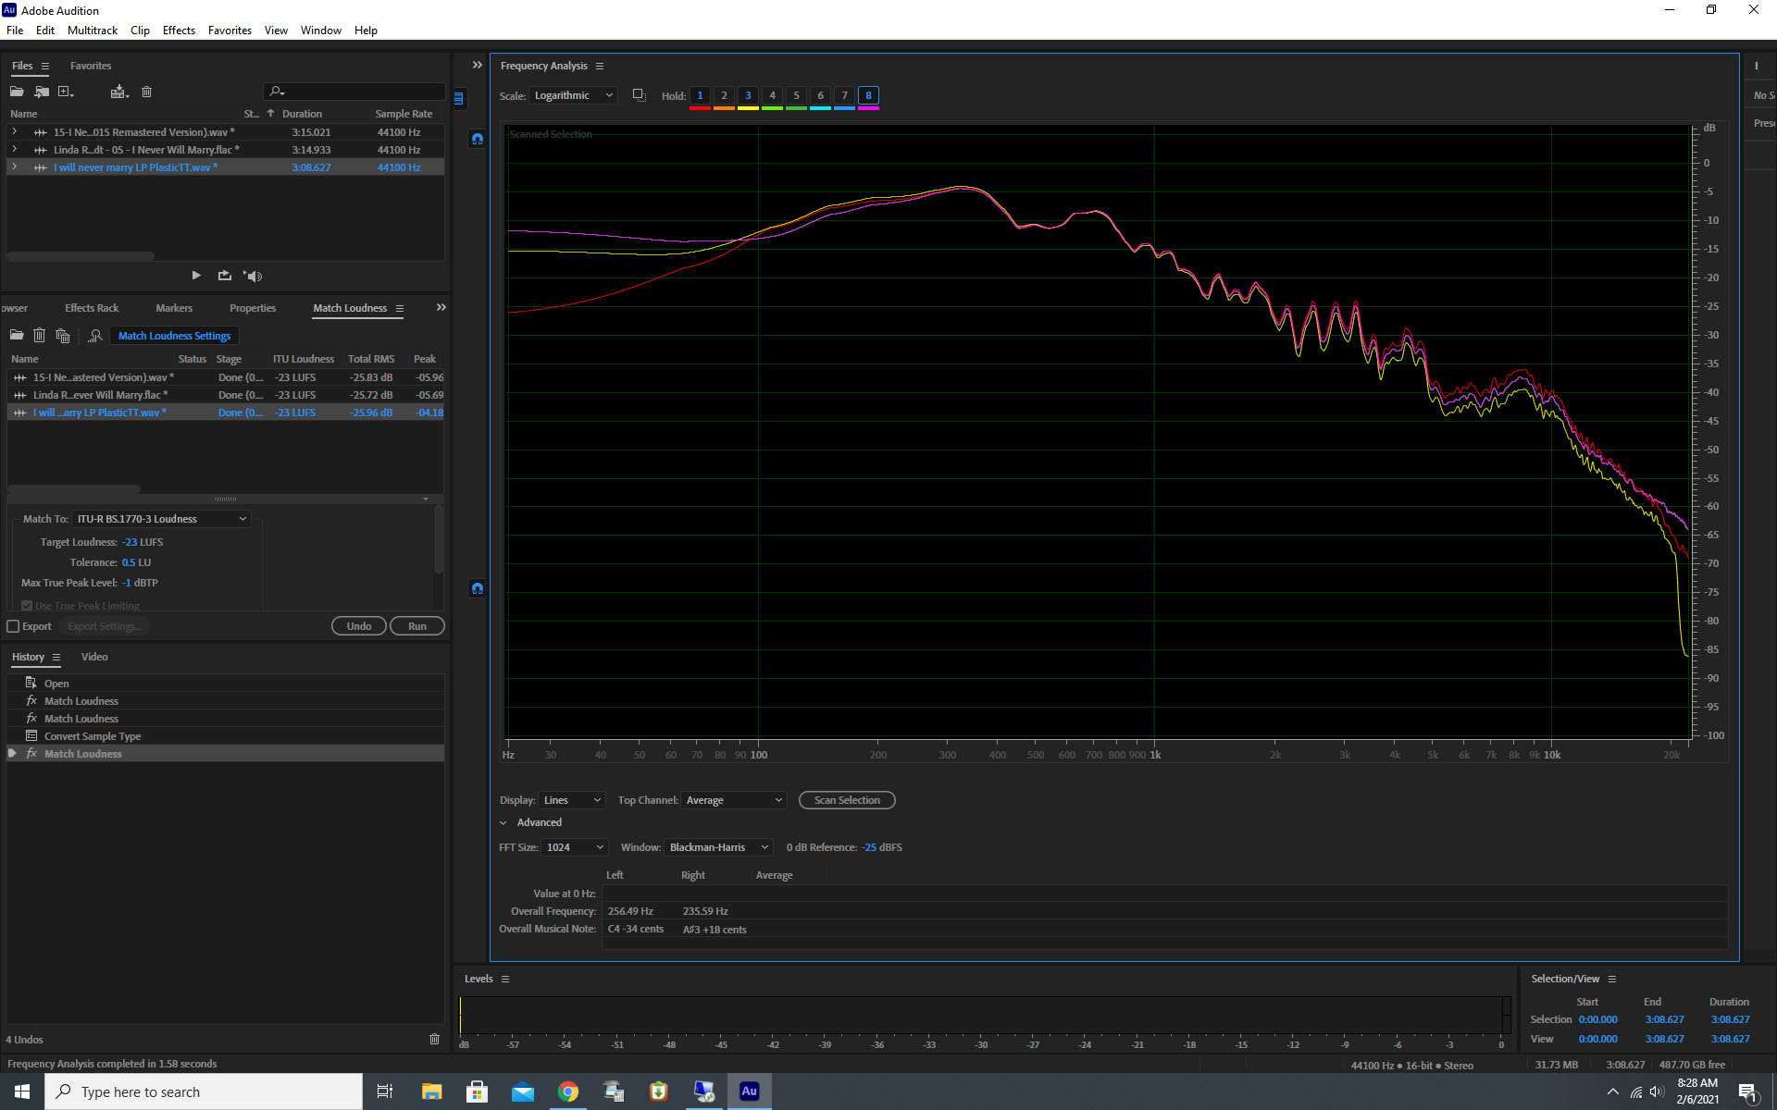
Task: Click the Files panel trash icon
Action: [146, 92]
